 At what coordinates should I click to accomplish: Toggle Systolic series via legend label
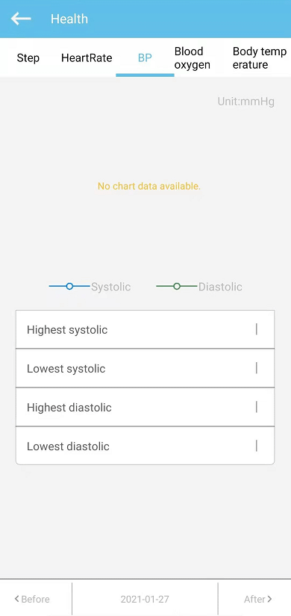[110, 287]
